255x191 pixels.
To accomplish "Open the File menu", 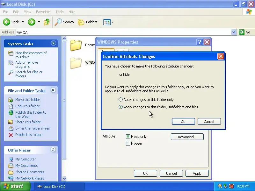I will 5,12.
